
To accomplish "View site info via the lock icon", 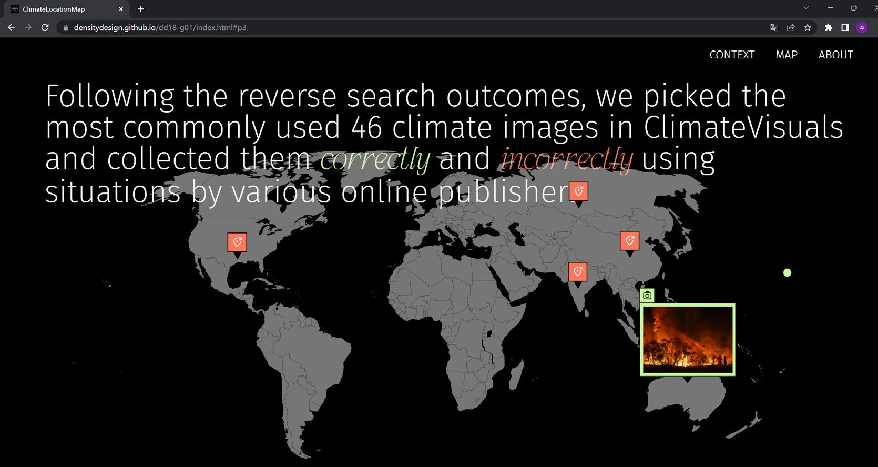I will (65, 27).
